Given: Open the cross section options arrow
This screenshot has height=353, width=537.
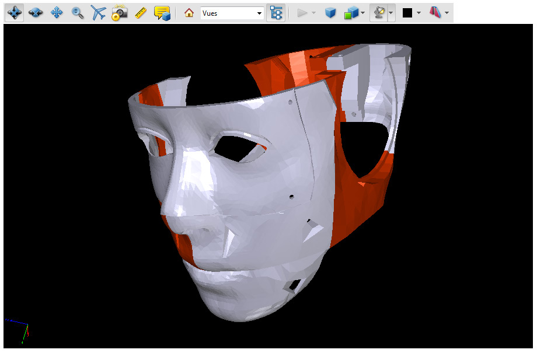Looking at the screenshot, I should click(447, 13).
